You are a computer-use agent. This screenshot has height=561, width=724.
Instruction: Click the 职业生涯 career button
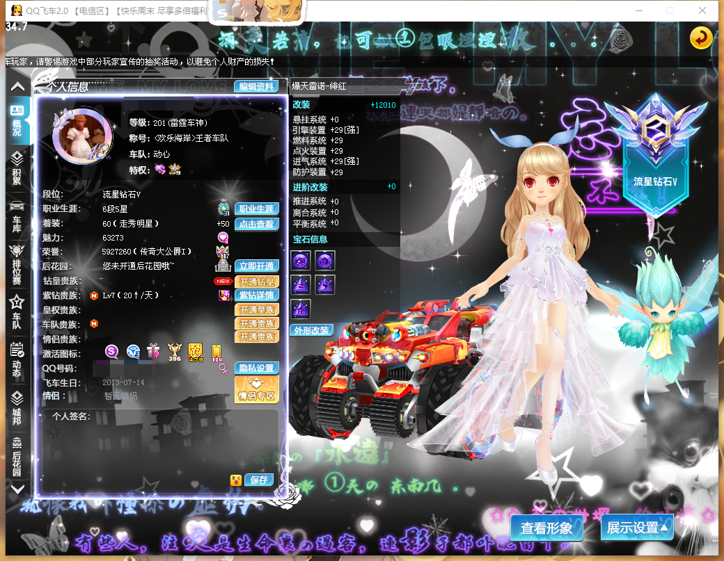click(x=257, y=209)
